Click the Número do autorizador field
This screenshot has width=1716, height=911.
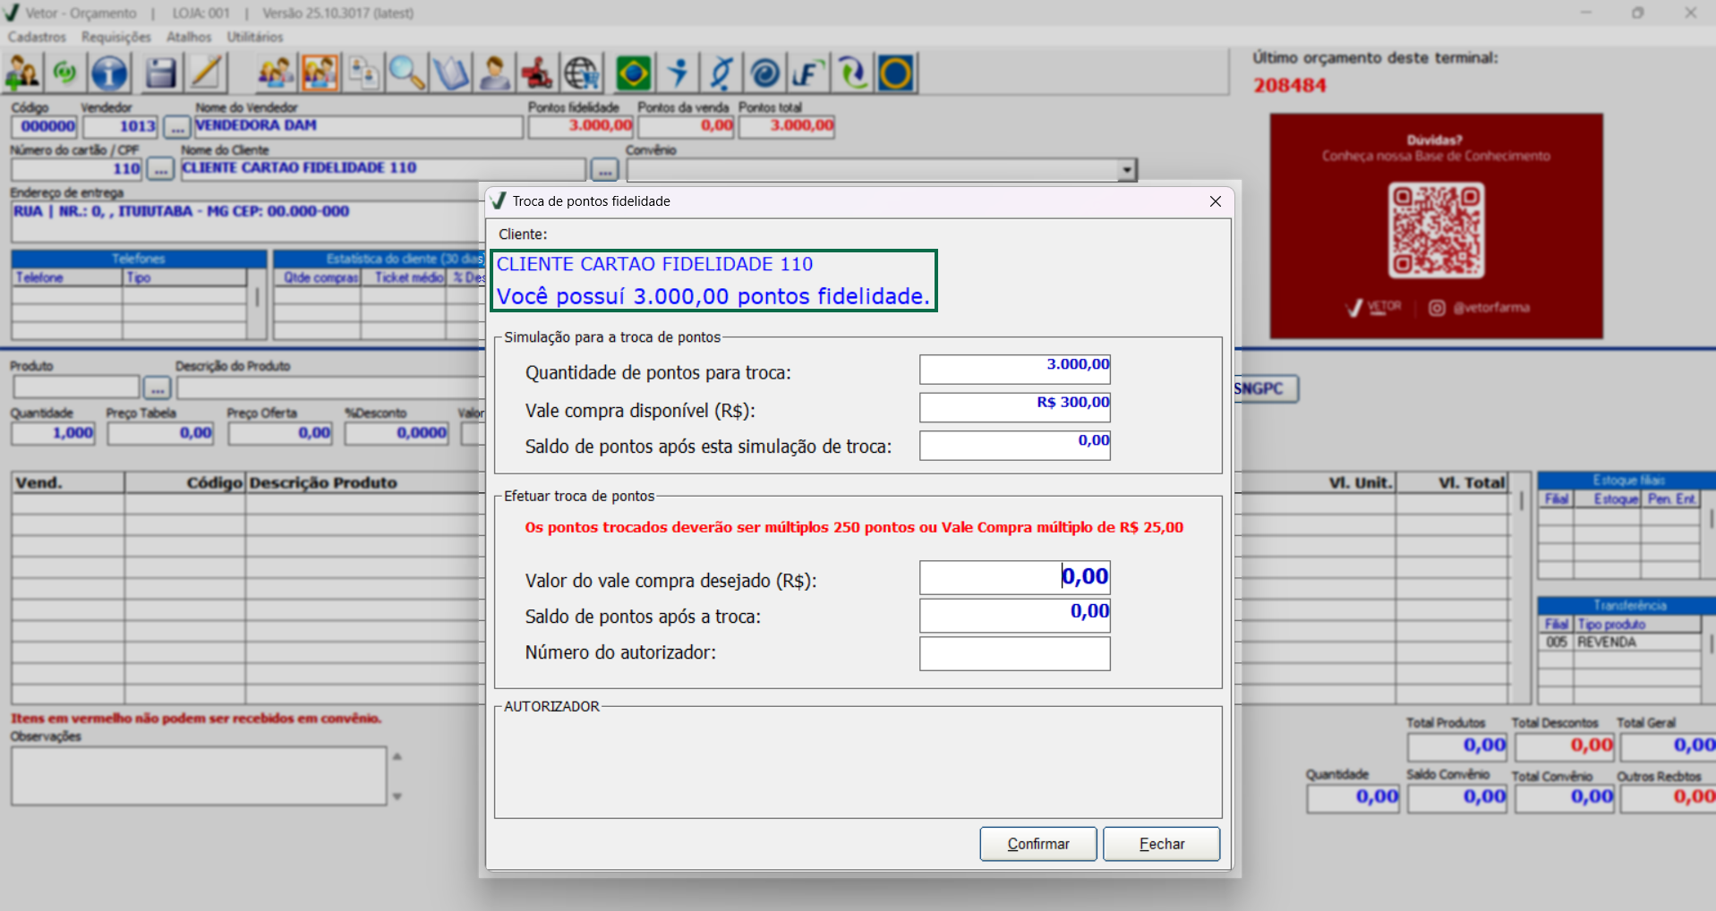1014,653
